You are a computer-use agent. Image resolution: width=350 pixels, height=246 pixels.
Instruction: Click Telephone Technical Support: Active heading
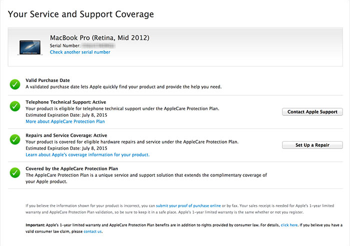pyautogui.click(x=66, y=102)
